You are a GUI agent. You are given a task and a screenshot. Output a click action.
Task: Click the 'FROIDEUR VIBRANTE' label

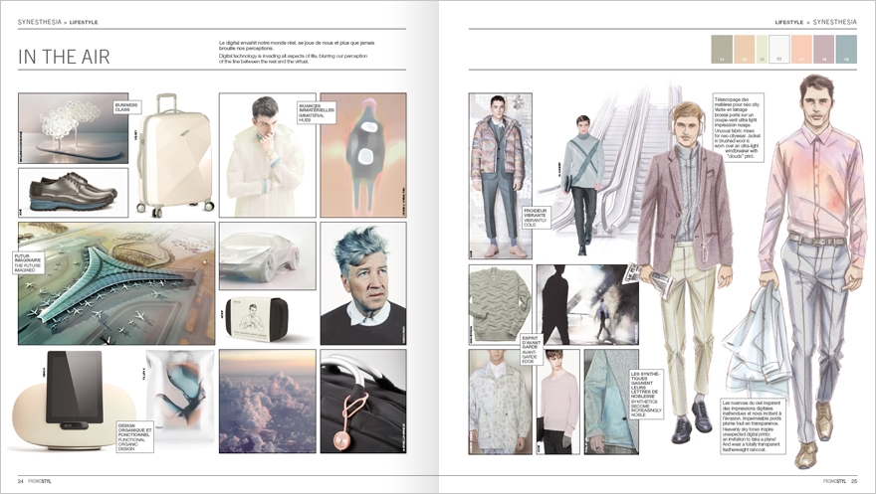coord(537,218)
